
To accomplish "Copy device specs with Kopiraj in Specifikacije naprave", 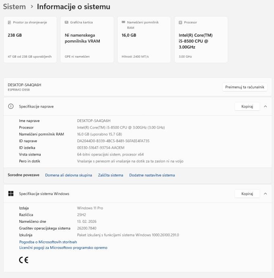I will 247,106.
